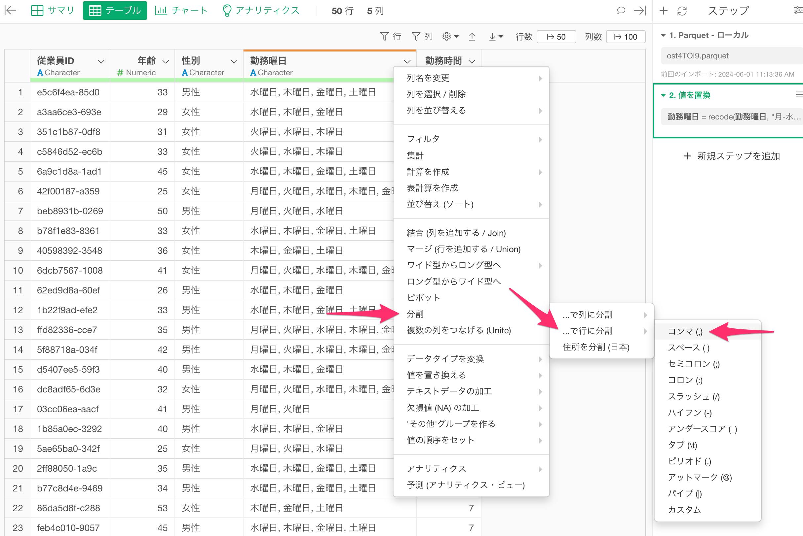Open the 列を並び替える submenu
This screenshot has height=536, width=803.
(x=471, y=111)
